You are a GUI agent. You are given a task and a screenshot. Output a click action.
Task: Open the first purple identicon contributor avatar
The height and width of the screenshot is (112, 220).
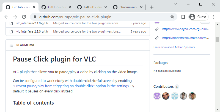(157, 96)
